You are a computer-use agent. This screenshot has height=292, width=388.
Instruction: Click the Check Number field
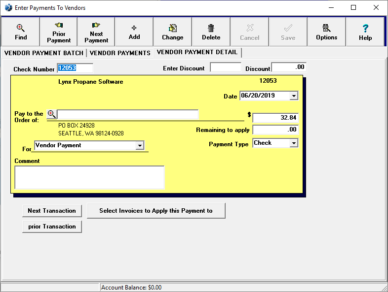pos(75,68)
